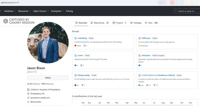Open the Packages tab
200x106 pixels.
pyautogui.click(x=136, y=23)
